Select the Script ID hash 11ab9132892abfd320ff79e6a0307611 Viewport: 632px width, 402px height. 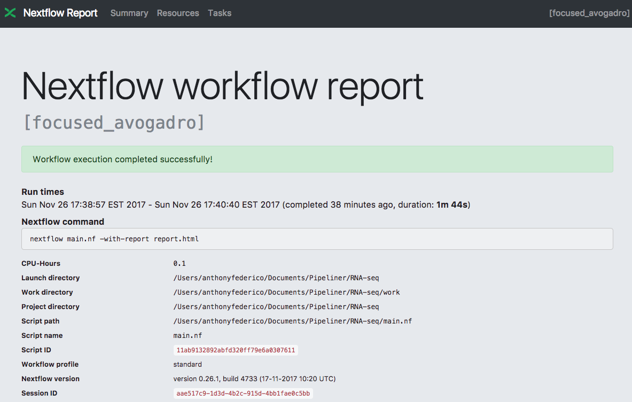(236, 350)
